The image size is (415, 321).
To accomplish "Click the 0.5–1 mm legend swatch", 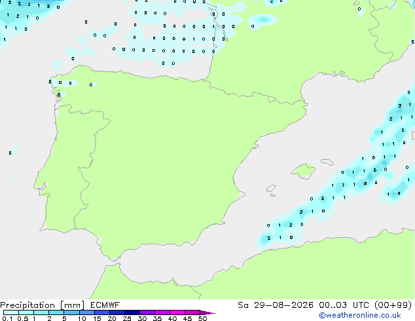I will [x=26, y=312].
